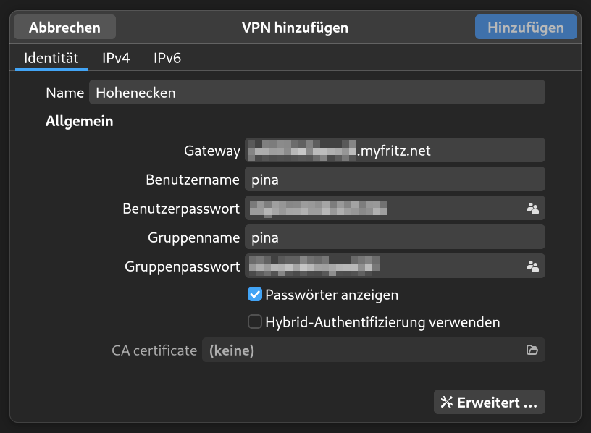Click the Hinzufügen button

coord(525,27)
